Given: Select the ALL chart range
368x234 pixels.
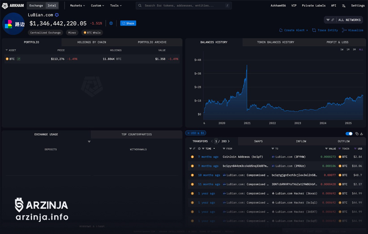Looking at the screenshot, I should (361, 50).
